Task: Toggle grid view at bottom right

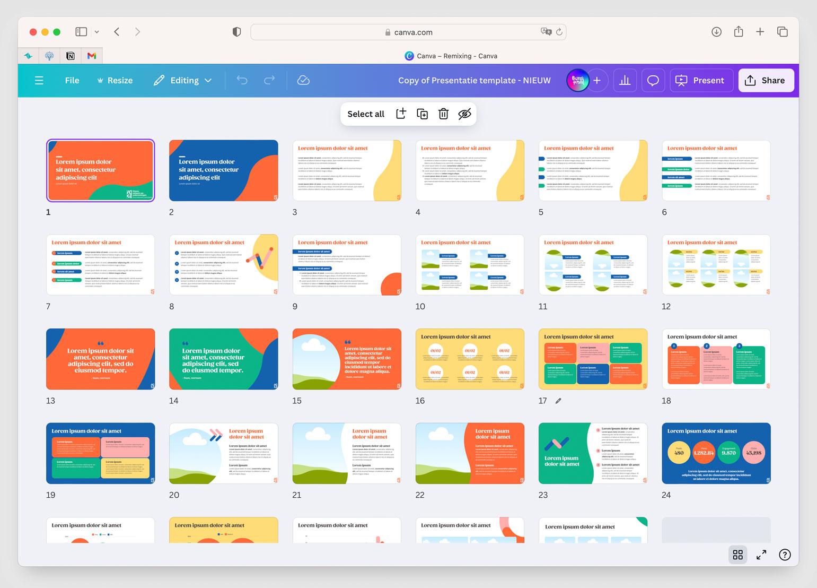Action: (x=737, y=555)
